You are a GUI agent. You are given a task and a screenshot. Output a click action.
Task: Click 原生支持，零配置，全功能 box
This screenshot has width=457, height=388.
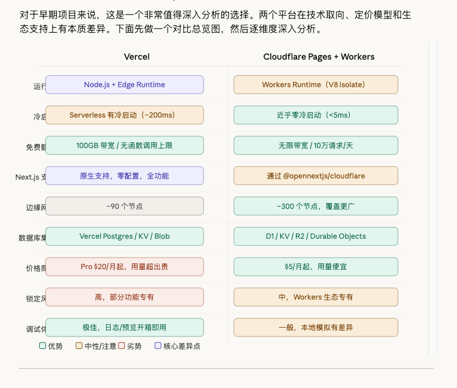124,176
